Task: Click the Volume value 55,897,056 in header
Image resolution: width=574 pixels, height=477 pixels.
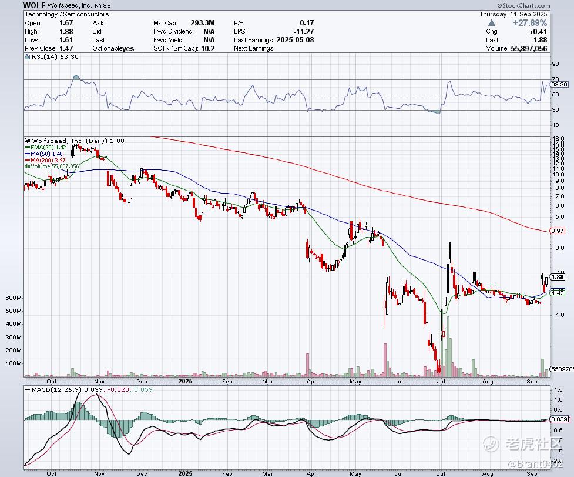Action: point(529,48)
